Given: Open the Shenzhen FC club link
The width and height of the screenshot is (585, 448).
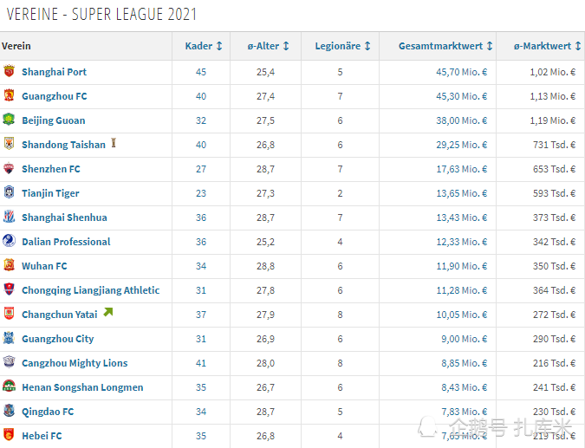Looking at the screenshot, I should coord(51,169).
